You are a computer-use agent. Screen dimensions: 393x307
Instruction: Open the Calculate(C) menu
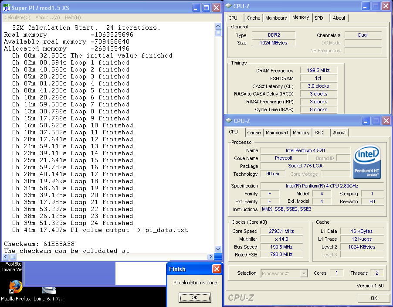(x=17, y=17)
